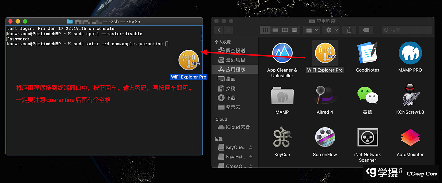Screen dimensions: 442x183
Task: Click the 搜索 search field in Finder
Action: [x=407, y=30]
